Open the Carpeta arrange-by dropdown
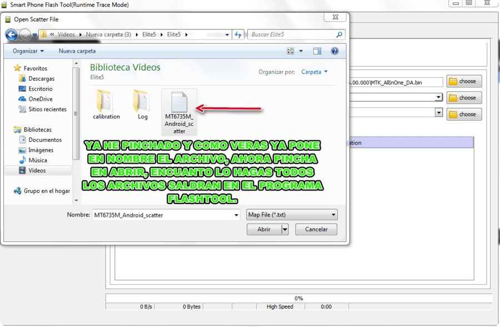 pyautogui.click(x=314, y=72)
